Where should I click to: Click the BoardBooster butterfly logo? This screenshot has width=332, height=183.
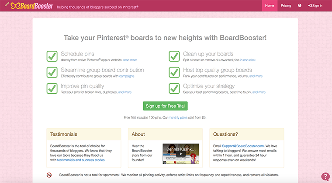pyautogui.click(x=32, y=6)
